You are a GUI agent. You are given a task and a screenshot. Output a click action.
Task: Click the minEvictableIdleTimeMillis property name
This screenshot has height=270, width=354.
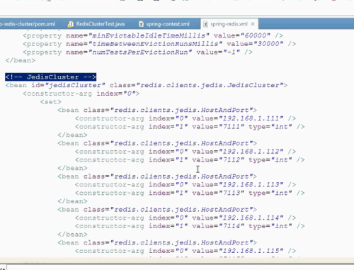click(x=149, y=35)
